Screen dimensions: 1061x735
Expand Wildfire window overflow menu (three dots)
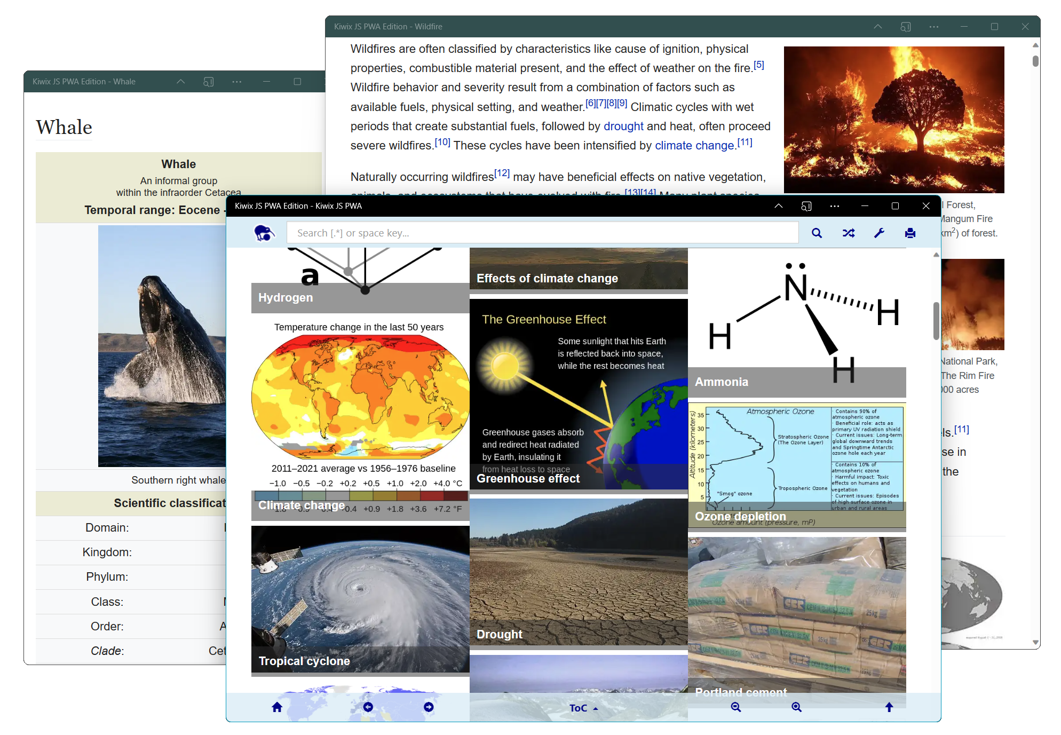point(933,27)
